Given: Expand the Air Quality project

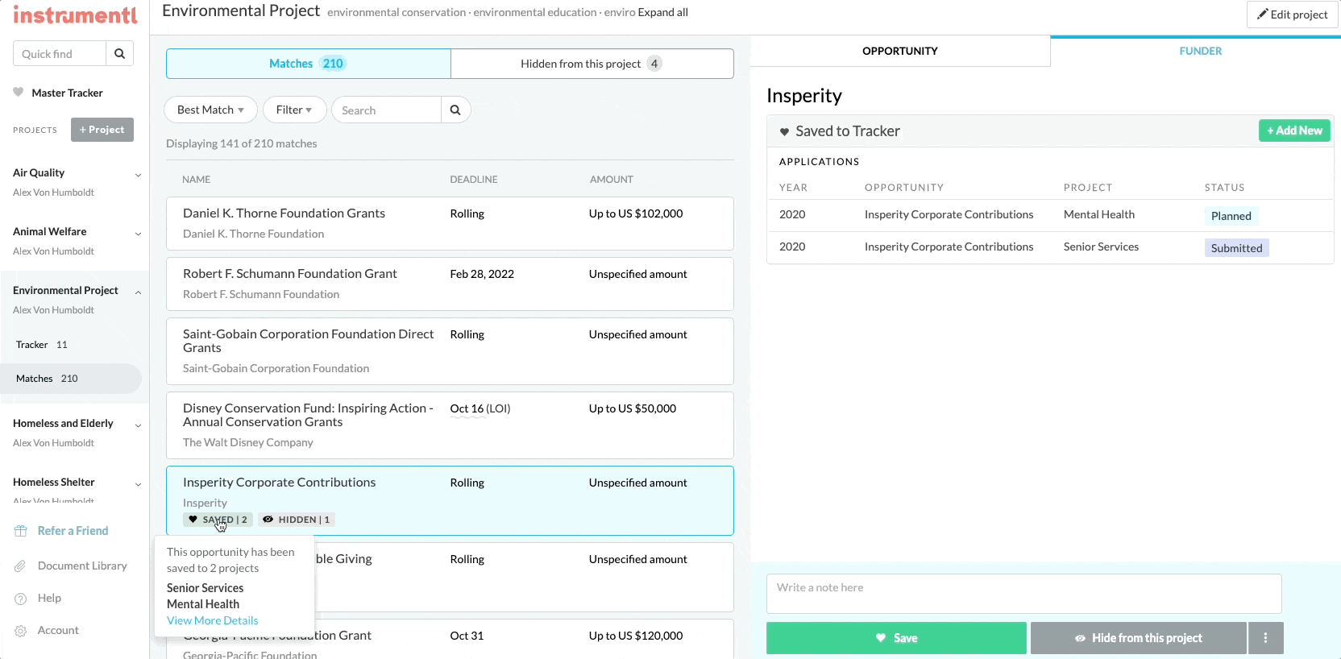Looking at the screenshot, I should [x=138, y=175].
